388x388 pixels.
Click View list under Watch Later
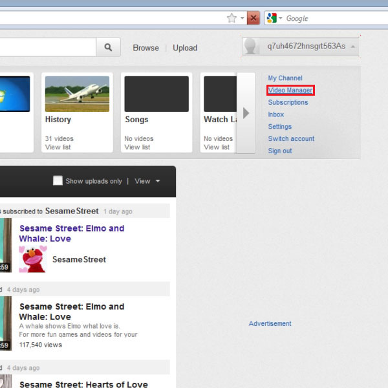(217, 147)
